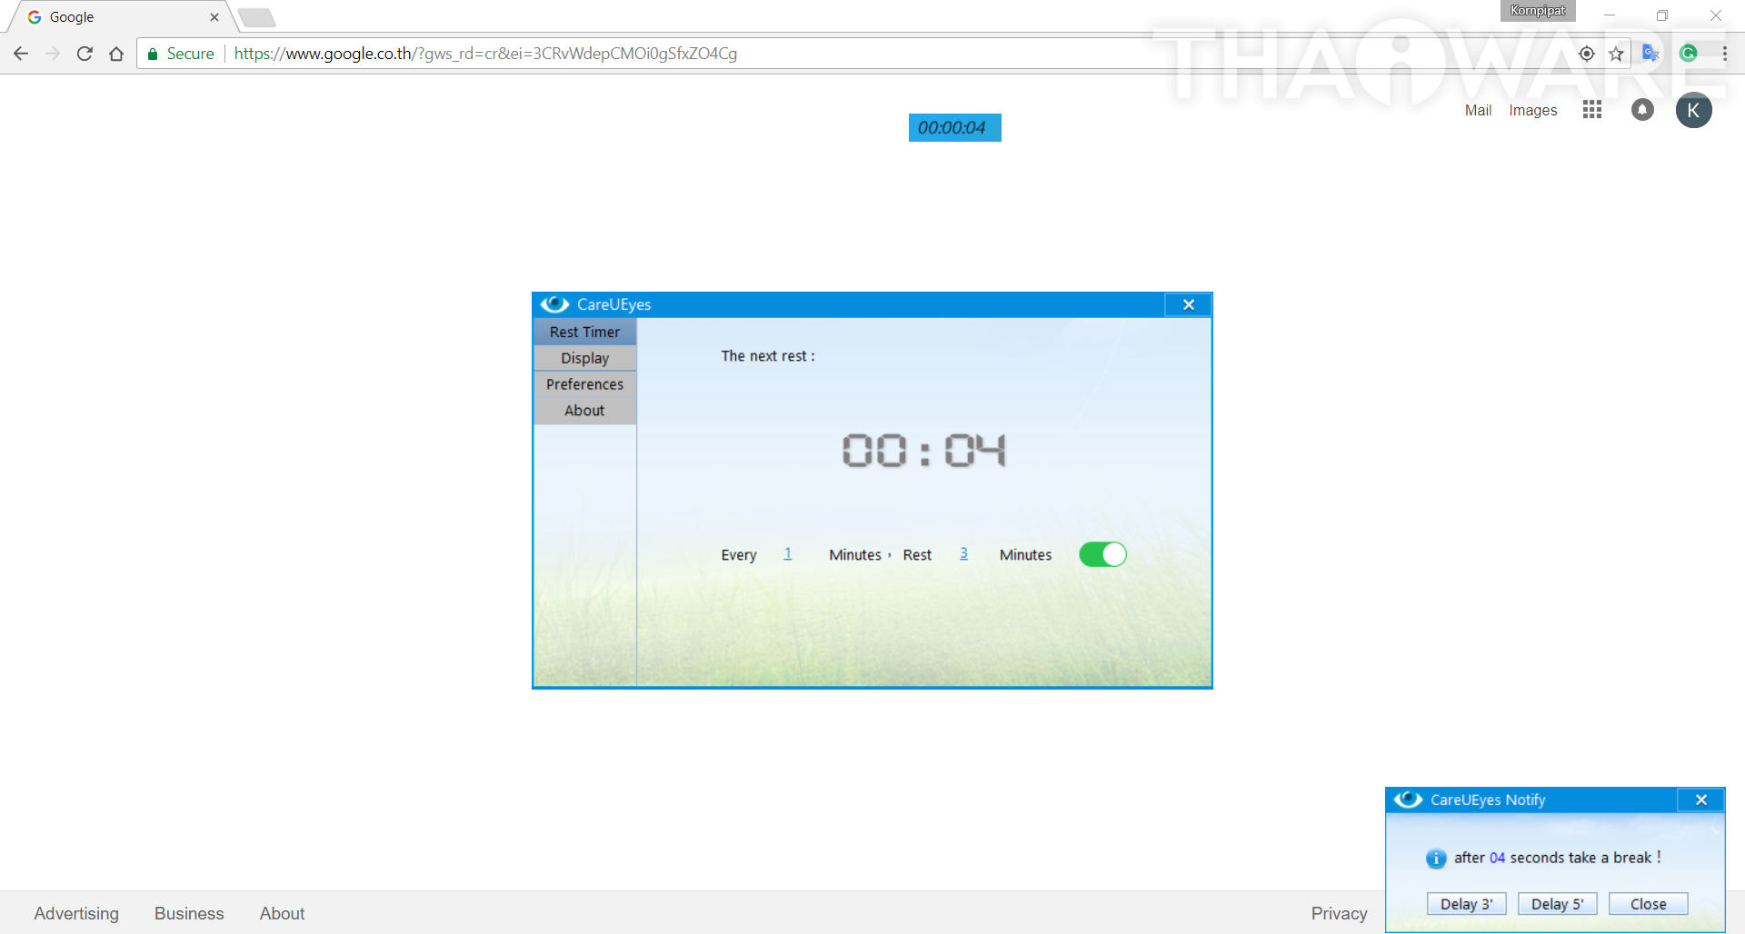Go to the browser home page

point(116,54)
